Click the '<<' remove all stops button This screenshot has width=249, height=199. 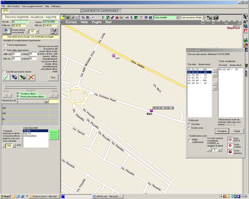[215, 88]
